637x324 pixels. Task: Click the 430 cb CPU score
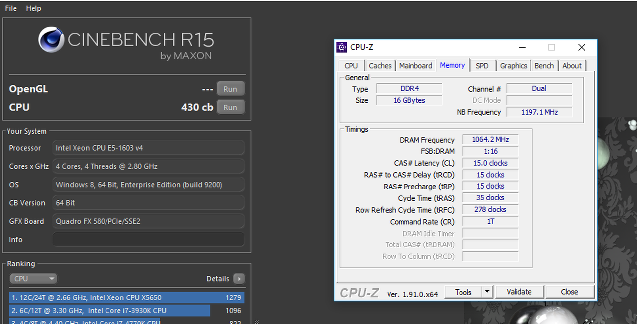[x=197, y=107]
